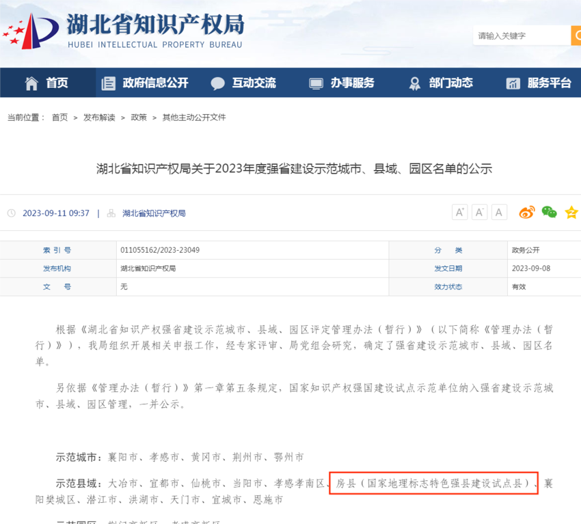Click the monitor icon beside 办事服务
This screenshot has height=524, width=581.
tap(316, 84)
